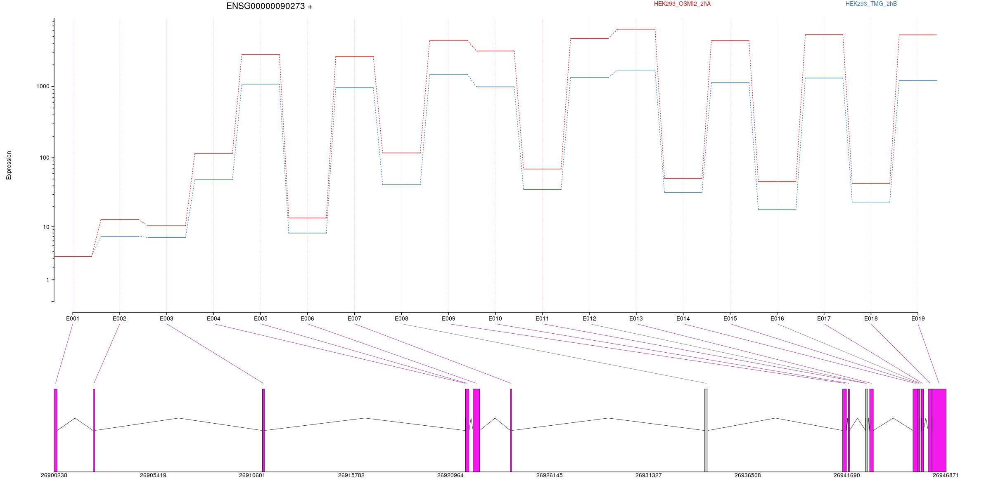Select the HEK293_TMG_2hB legend label
Viewport: 991px width, 495px height.
[871, 4]
